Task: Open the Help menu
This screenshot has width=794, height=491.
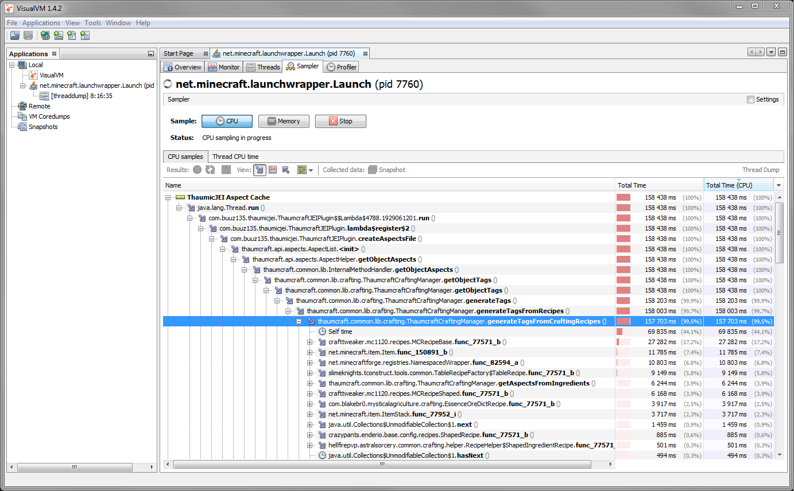Action: click(x=143, y=23)
